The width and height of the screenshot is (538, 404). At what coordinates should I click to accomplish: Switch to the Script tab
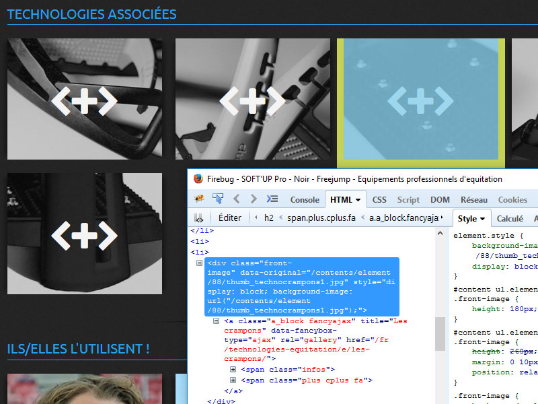(x=408, y=199)
